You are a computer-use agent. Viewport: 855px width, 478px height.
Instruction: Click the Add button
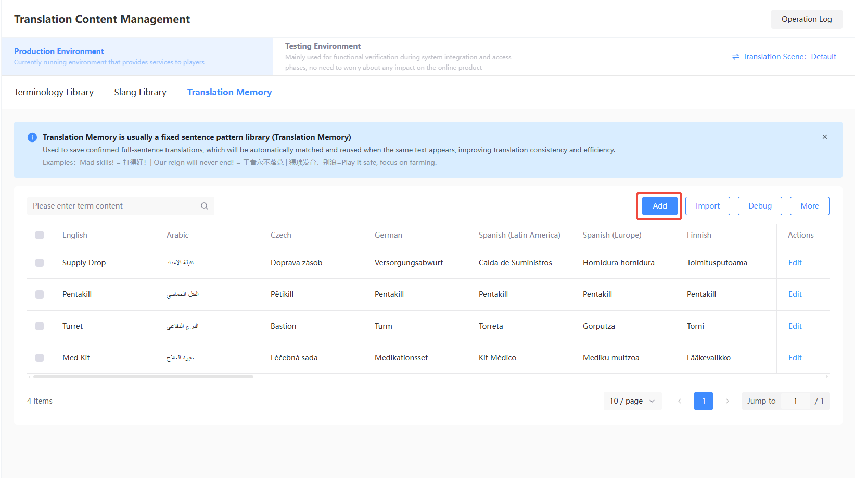[660, 206]
